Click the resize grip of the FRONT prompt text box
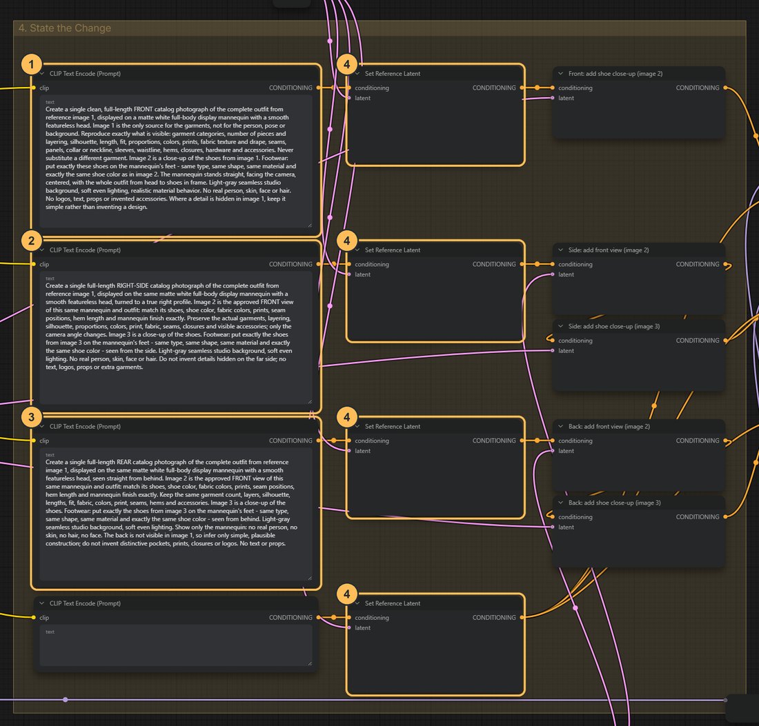759x726 pixels. (x=309, y=225)
